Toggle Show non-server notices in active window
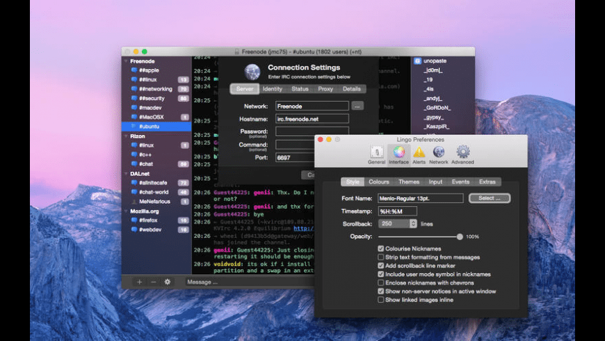Screen dimensions: 605x341 click(x=381, y=291)
